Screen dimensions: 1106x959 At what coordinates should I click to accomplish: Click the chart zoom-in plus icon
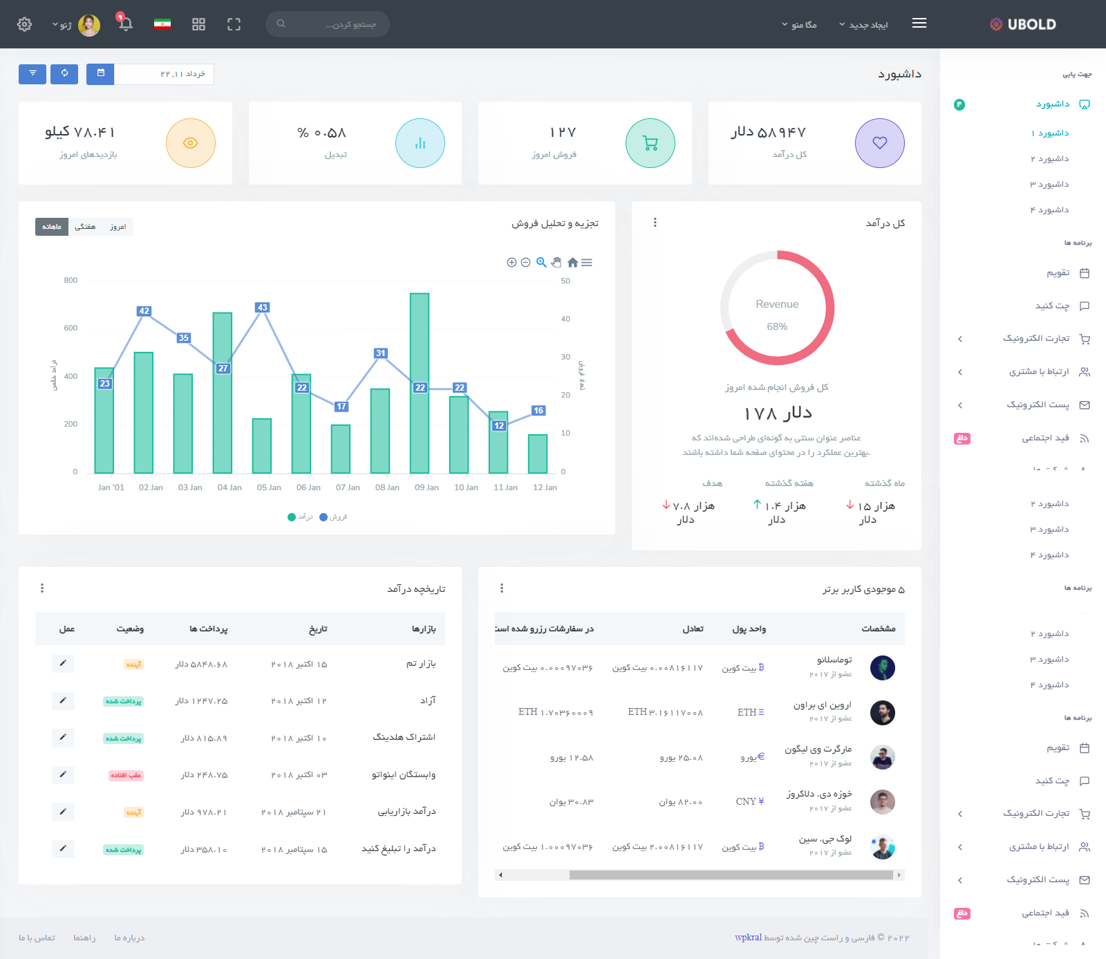click(512, 263)
